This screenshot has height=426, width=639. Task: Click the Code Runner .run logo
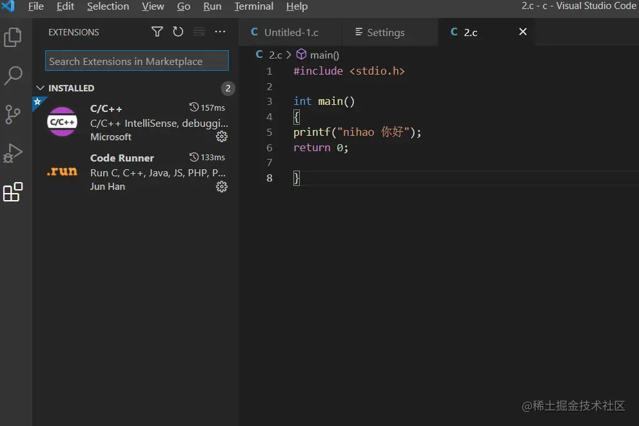(62, 171)
